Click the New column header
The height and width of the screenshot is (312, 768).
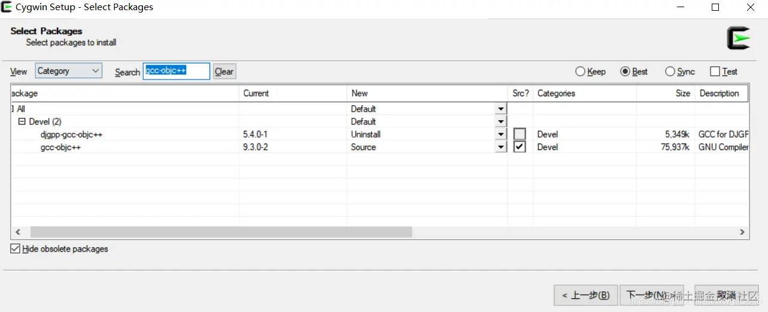point(427,94)
